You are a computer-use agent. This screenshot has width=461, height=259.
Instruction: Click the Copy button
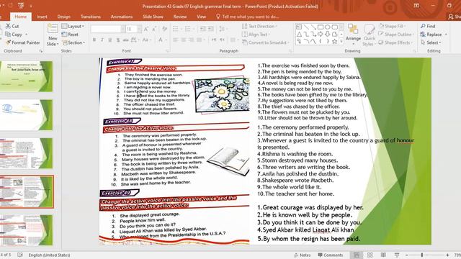pyautogui.click(x=14, y=35)
